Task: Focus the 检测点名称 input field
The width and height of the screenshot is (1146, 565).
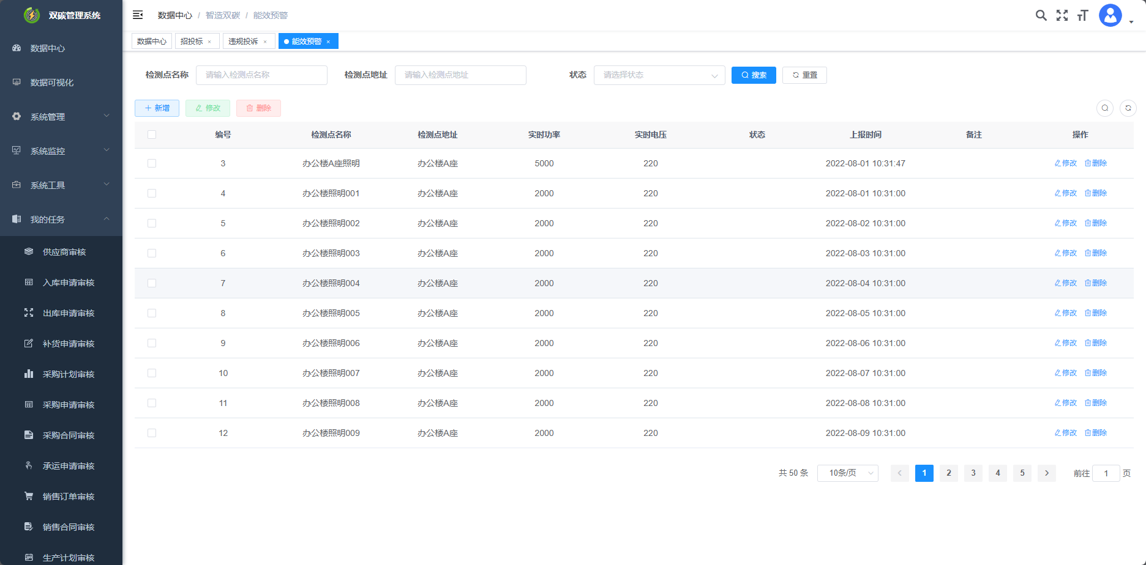Action: point(261,75)
